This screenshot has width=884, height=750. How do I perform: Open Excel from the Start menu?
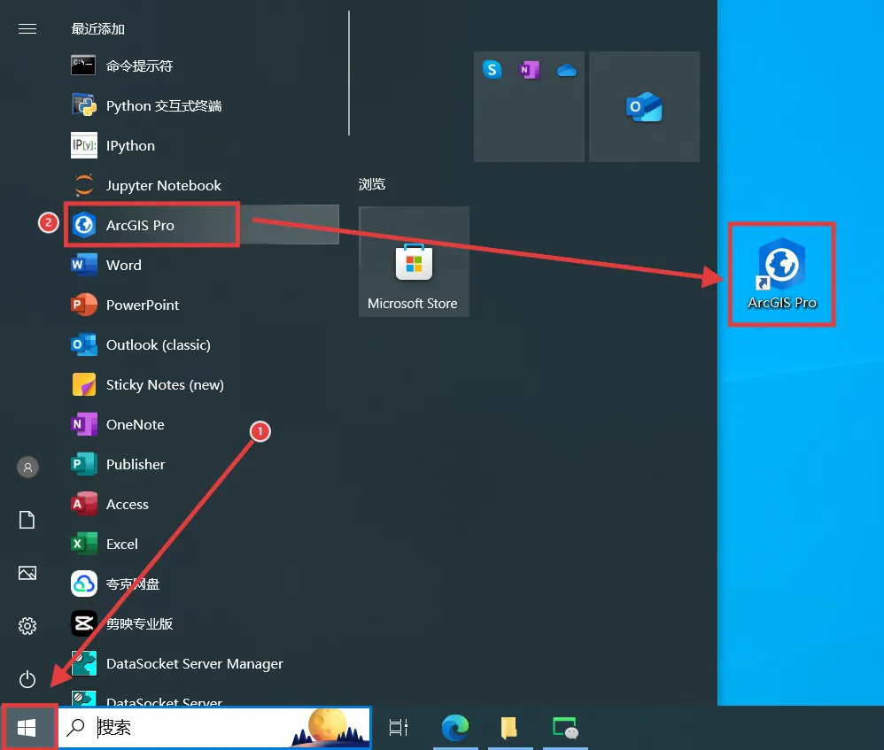click(x=203, y=545)
